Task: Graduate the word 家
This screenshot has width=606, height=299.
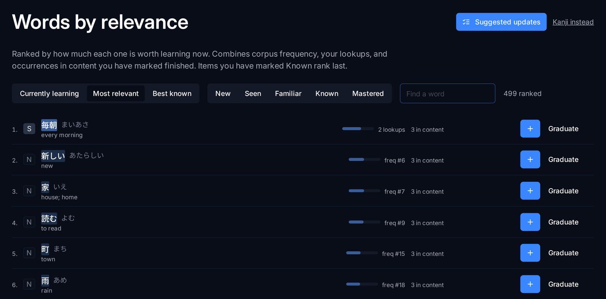Action: (563, 191)
